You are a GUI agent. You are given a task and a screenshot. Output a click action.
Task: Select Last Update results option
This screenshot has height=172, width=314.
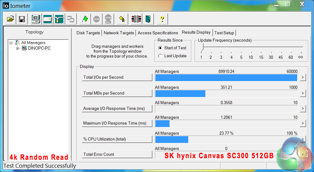(x=160, y=56)
